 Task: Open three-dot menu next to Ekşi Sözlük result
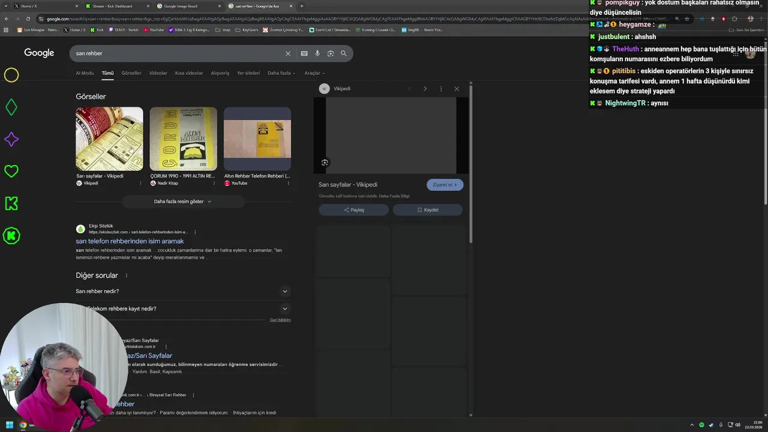pyautogui.click(x=195, y=232)
